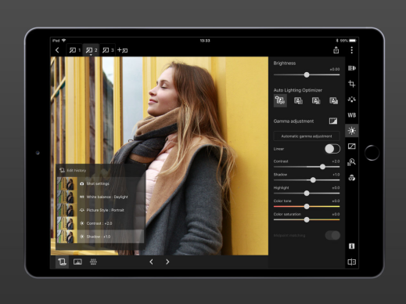Toggle the Linear switch
The image size is (406, 304).
point(332,149)
